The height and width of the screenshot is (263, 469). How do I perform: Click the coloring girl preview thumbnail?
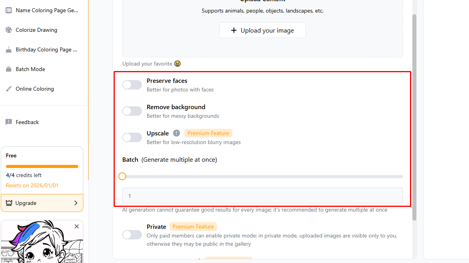tap(39, 243)
